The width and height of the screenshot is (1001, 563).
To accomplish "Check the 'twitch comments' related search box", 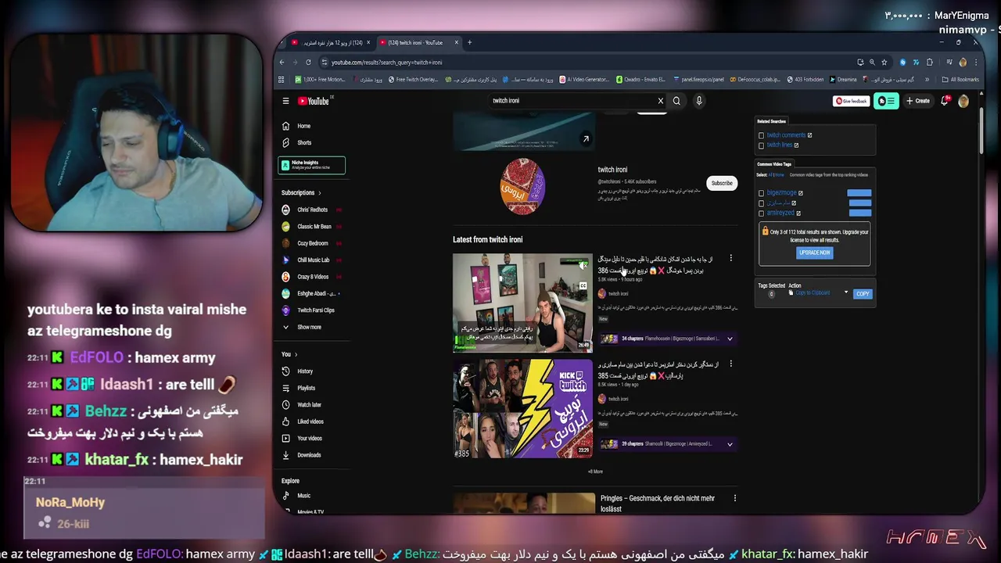I will point(761,135).
